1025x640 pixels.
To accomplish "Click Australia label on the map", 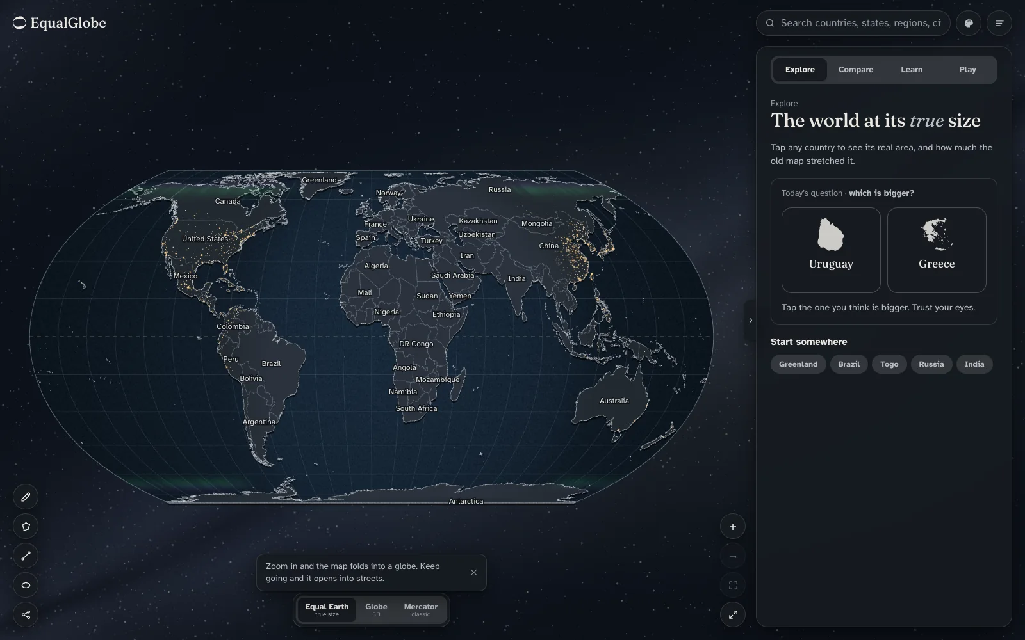I will [614, 401].
